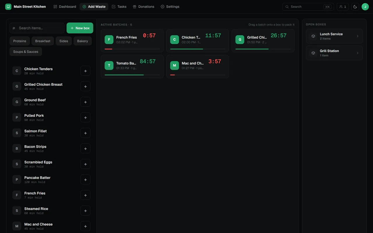Add a Steamed Rice batch with plus
This screenshot has height=233, width=373.
[x=85, y=211]
